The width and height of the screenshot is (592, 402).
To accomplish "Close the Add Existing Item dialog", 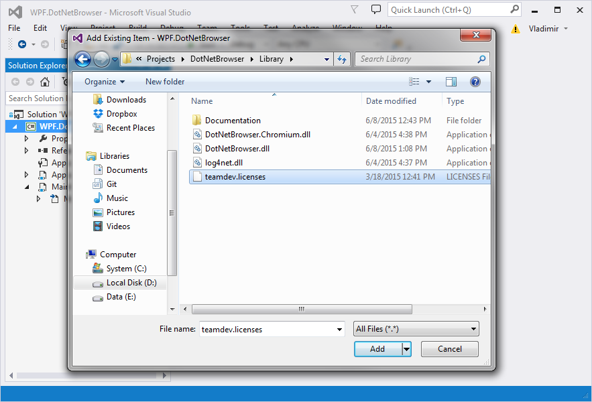I will [x=476, y=35].
